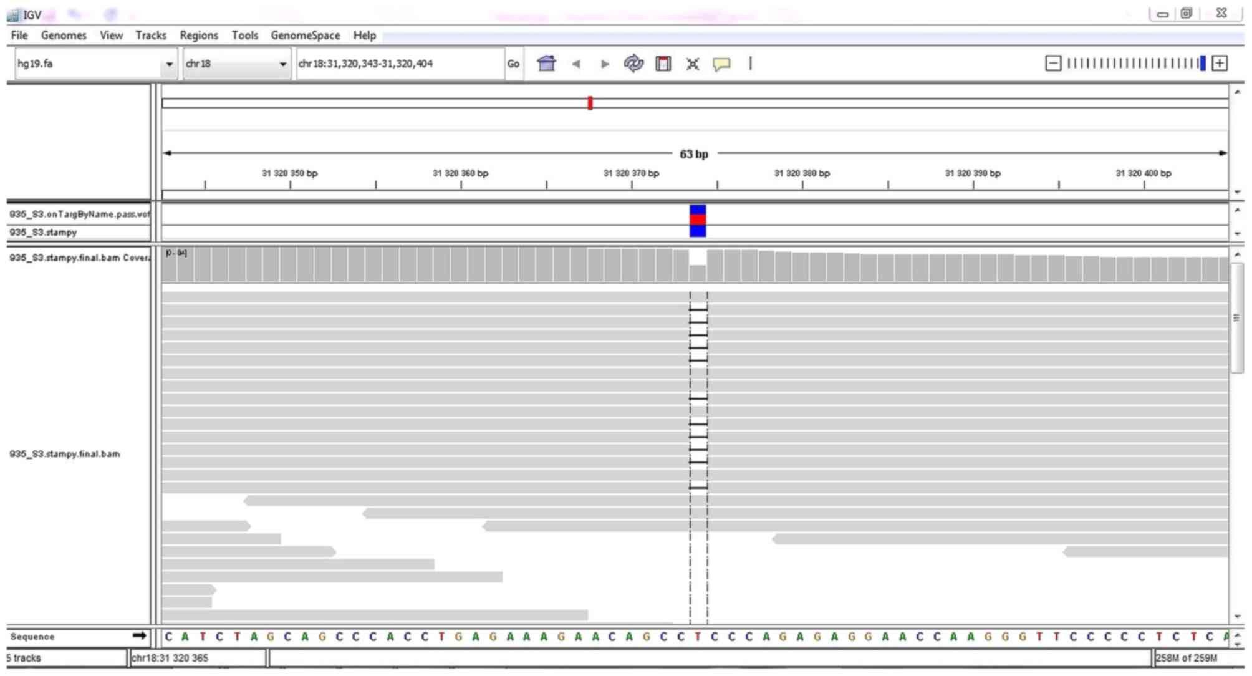Click the Home genome view icon

[546, 64]
